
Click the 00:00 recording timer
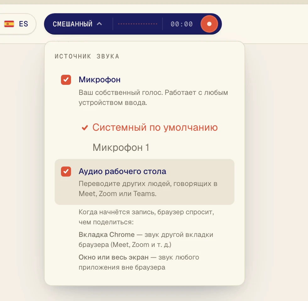pyautogui.click(x=182, y=24)
